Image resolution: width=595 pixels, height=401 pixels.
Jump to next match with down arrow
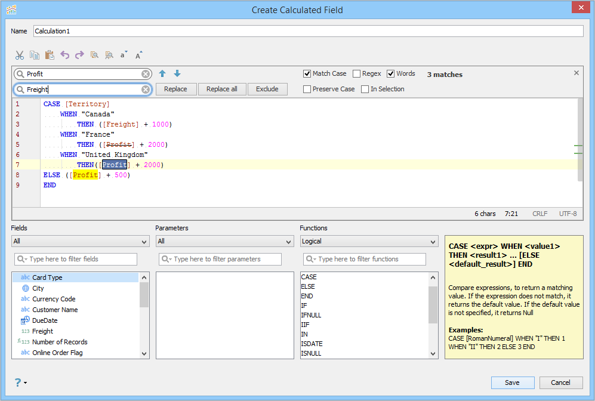tap(177, 73)
